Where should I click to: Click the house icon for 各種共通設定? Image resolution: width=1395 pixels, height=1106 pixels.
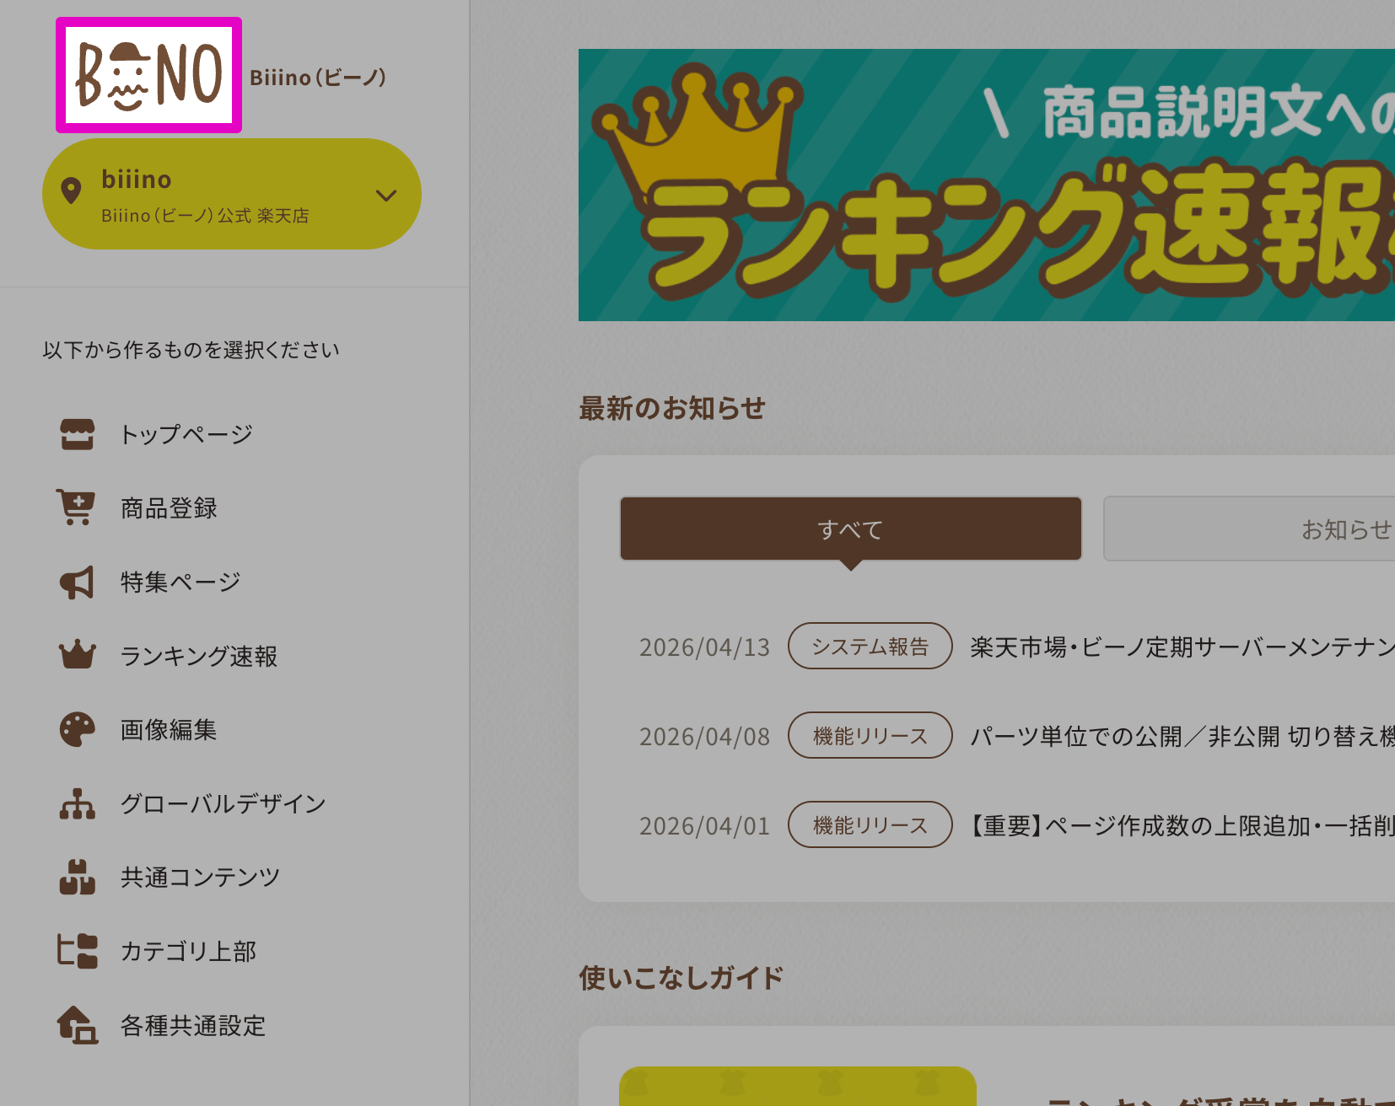point(77,1025)
